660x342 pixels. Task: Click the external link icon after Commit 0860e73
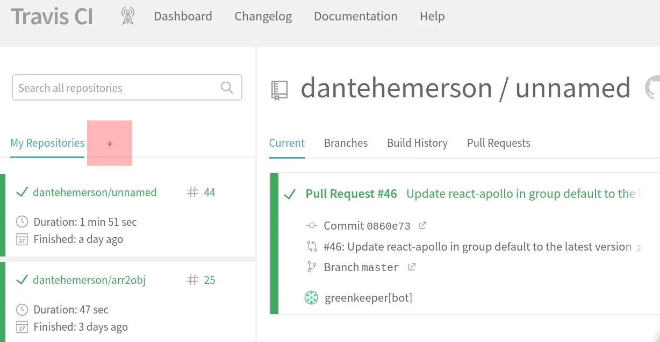(422, 225)
